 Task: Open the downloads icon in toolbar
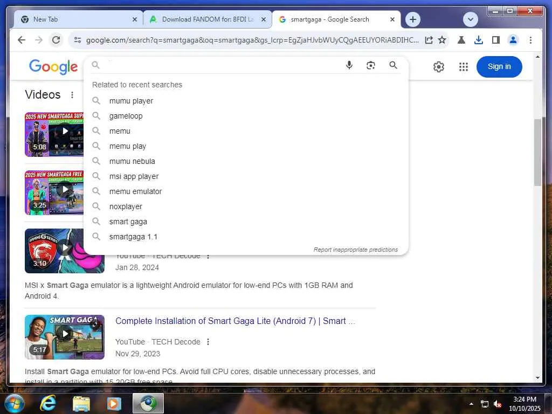coord(479,40)
